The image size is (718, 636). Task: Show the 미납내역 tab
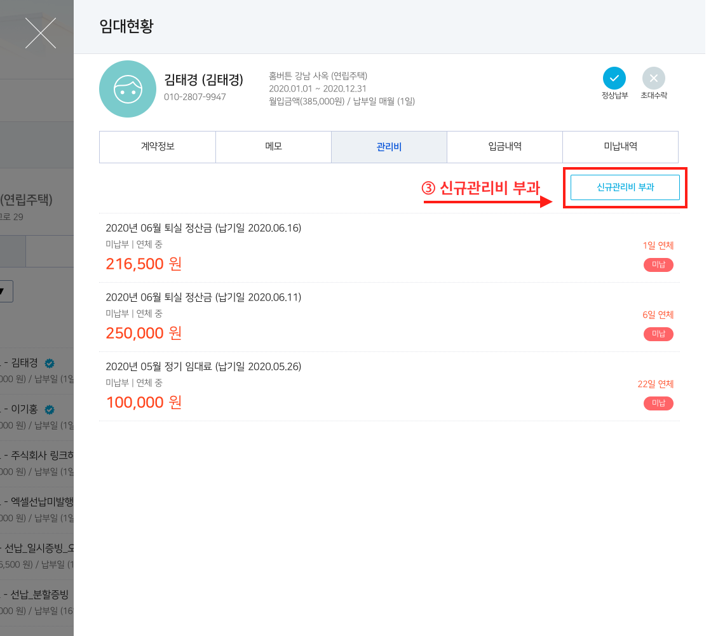click(620, 147)
